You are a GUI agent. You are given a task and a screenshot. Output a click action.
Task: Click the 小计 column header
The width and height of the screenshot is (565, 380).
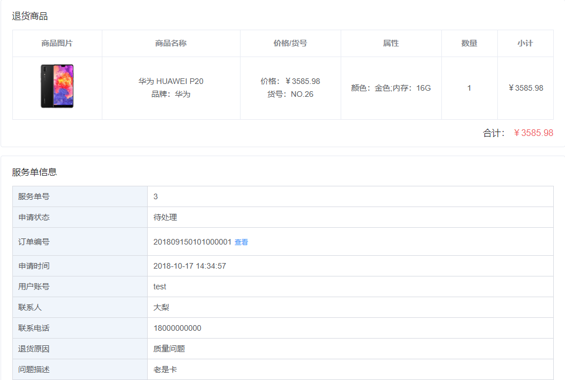525,43
